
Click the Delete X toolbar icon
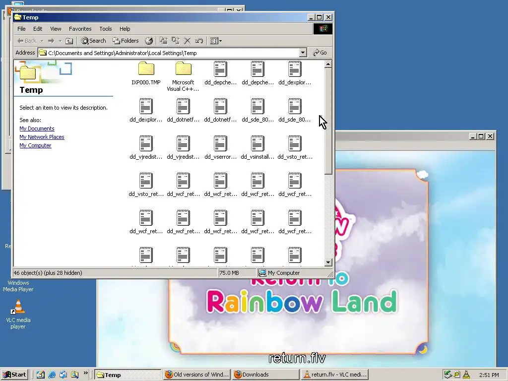187,41
